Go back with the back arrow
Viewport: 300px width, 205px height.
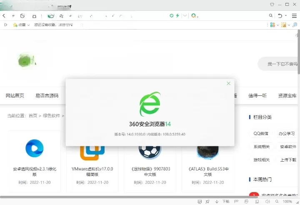coord(4,16)
